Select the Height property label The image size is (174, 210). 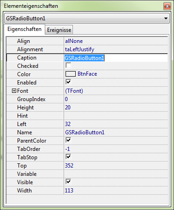point(25,108)
